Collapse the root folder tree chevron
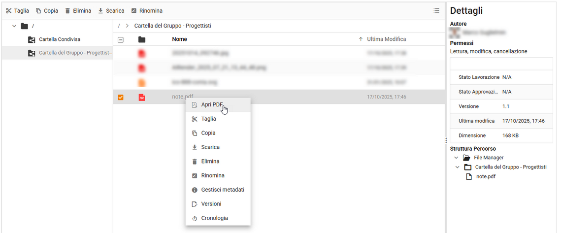The height and width of the screenshot is (233, 561). coord(14,26)
